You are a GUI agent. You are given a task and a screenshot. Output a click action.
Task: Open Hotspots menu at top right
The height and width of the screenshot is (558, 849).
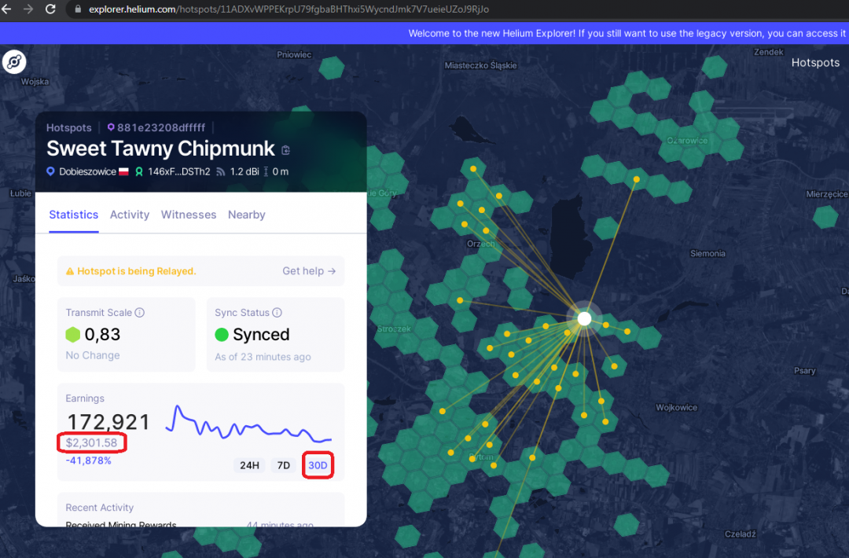pyautogui.click(x=815, y=63)
